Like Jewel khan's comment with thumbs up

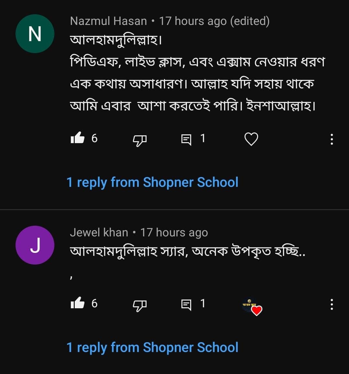point(78,303)
